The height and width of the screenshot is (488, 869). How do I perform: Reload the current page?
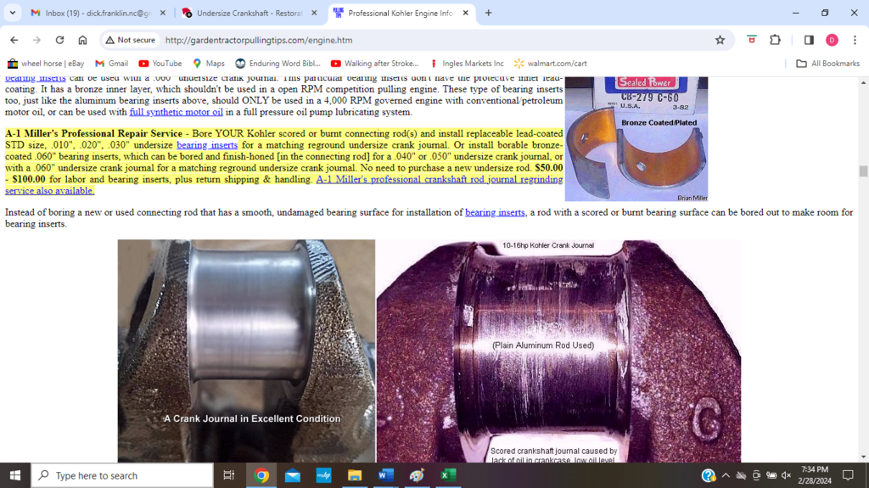click(x=59, y=40)
